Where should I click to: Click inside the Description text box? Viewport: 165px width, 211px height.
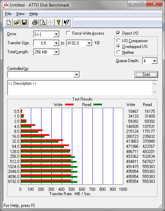80,88
